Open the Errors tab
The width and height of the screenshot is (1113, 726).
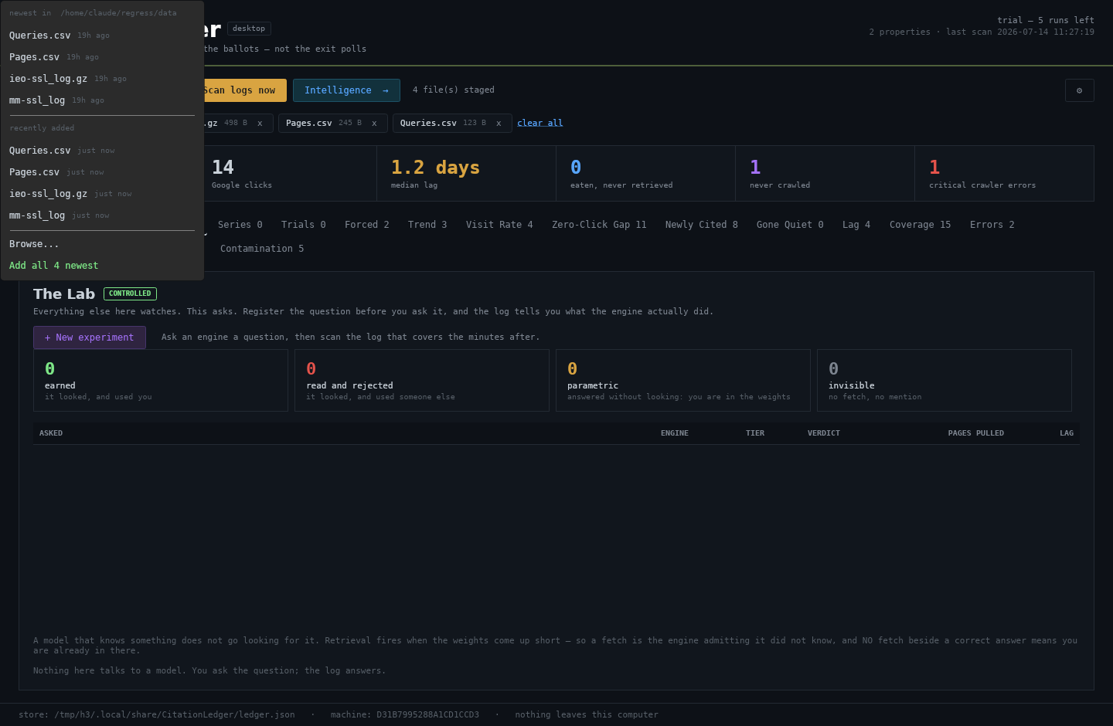(x=992, y=225)
